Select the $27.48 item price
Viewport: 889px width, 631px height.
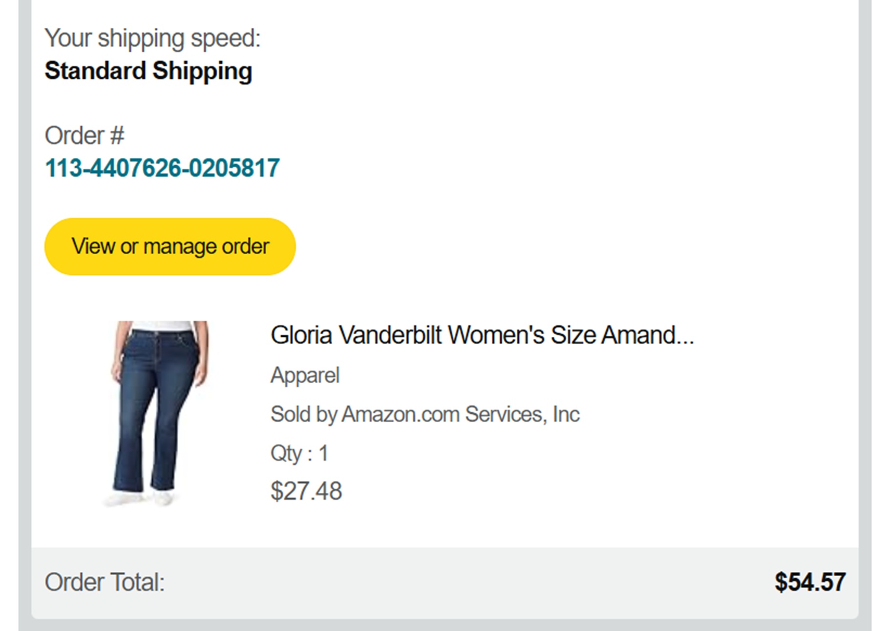pos(306,491)
